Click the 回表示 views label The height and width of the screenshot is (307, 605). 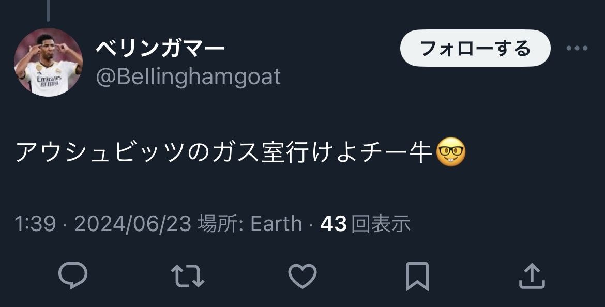pyautogui.click(x=381, y=224)
